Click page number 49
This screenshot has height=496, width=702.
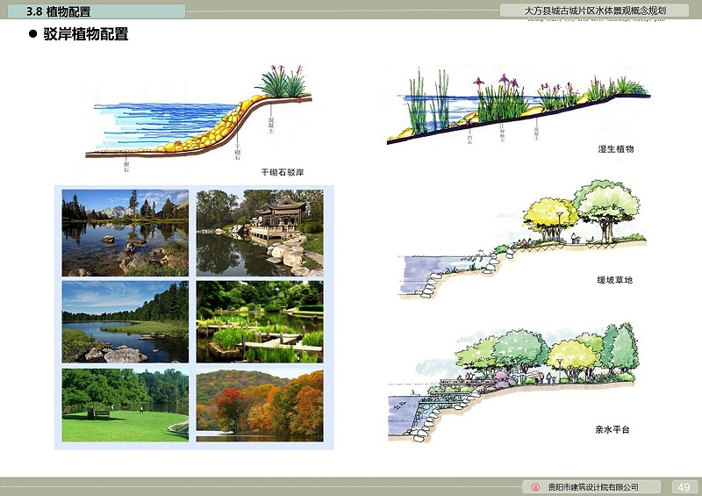pos(684,487)
